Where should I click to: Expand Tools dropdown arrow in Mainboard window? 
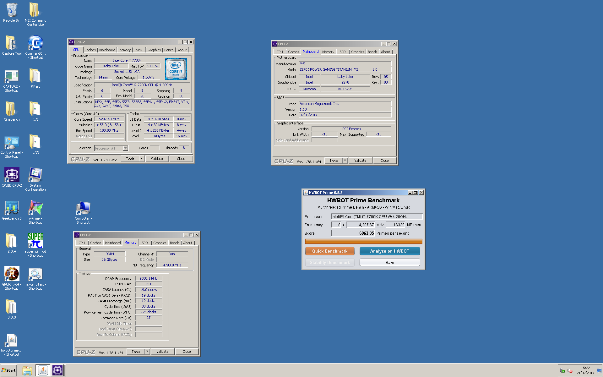pos(345,161)
